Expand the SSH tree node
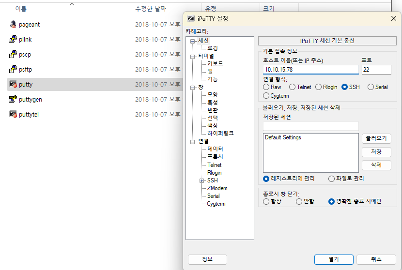Image resolution: width=402 pixels, height=270 pixels. point(202,181)
